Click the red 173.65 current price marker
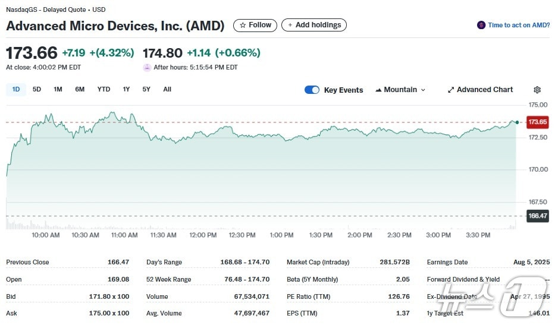555x325 pixels. (538, 122)
